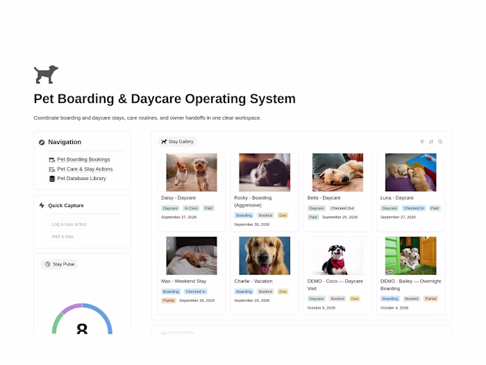This screenshot has width=486, height=365.
Task: Click the dog icon in the Stay Gallery tab
Action: tap(164, 142)
